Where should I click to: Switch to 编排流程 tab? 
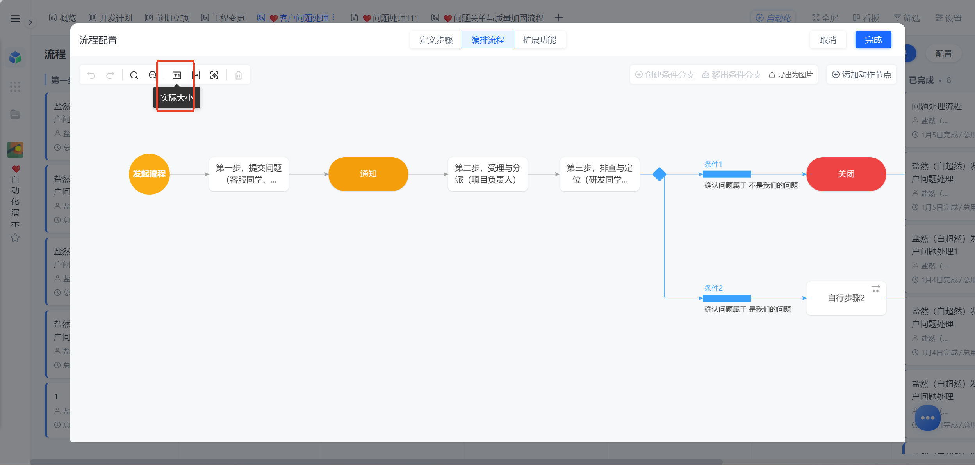pyautogui.click(x=488, y=40)
